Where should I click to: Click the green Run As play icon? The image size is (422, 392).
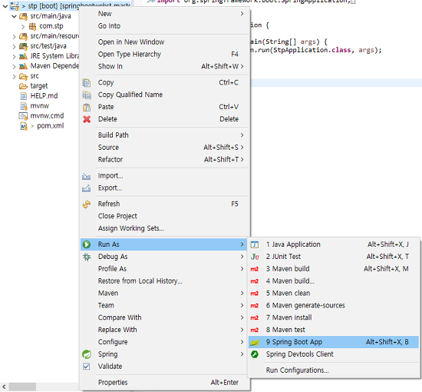point(87,244)
